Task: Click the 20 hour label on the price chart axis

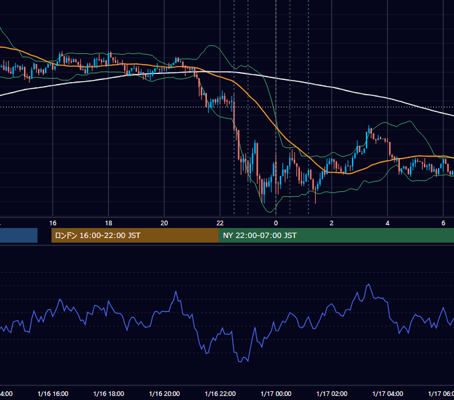Action: pyautogui.click(x=164, y=223)
